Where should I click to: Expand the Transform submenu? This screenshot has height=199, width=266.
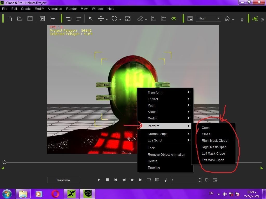pyautogui.click(x=165, y=93)
